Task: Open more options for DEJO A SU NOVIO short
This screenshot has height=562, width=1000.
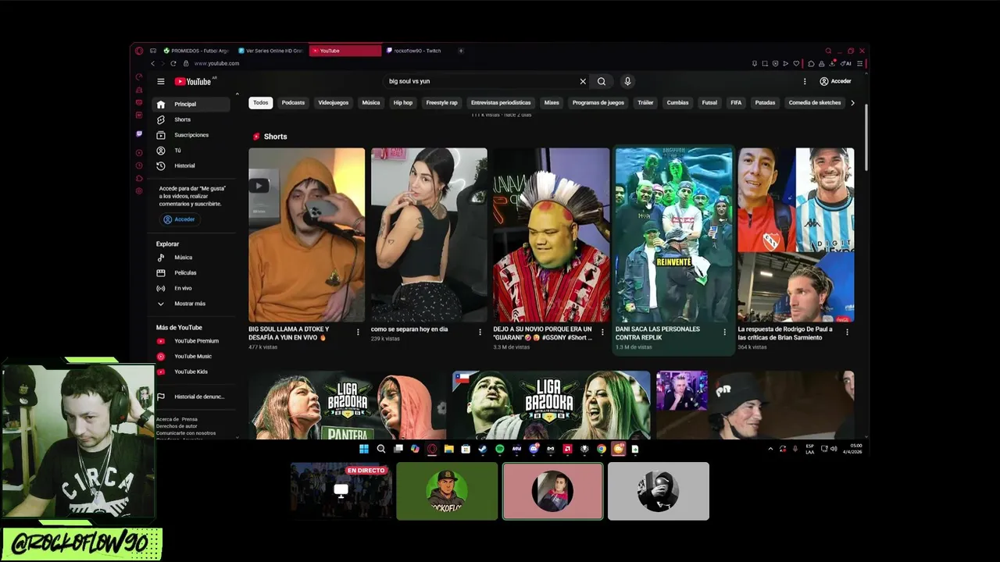Action: (602, 332)
